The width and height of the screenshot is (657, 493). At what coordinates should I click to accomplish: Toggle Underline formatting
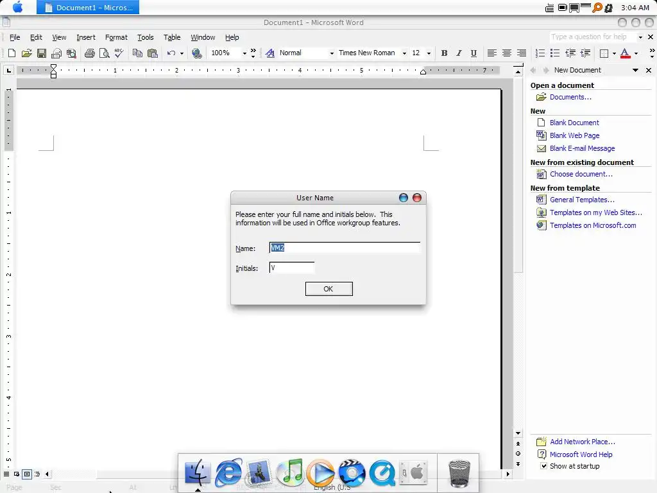point(474,53)
